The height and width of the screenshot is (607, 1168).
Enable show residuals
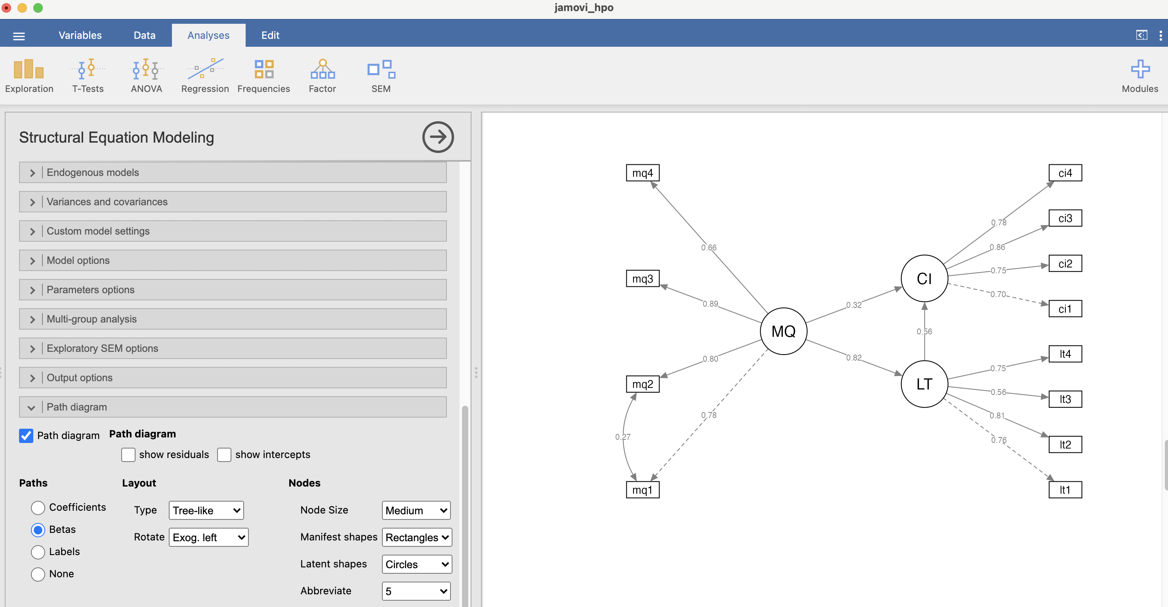(x=128, y=455)
